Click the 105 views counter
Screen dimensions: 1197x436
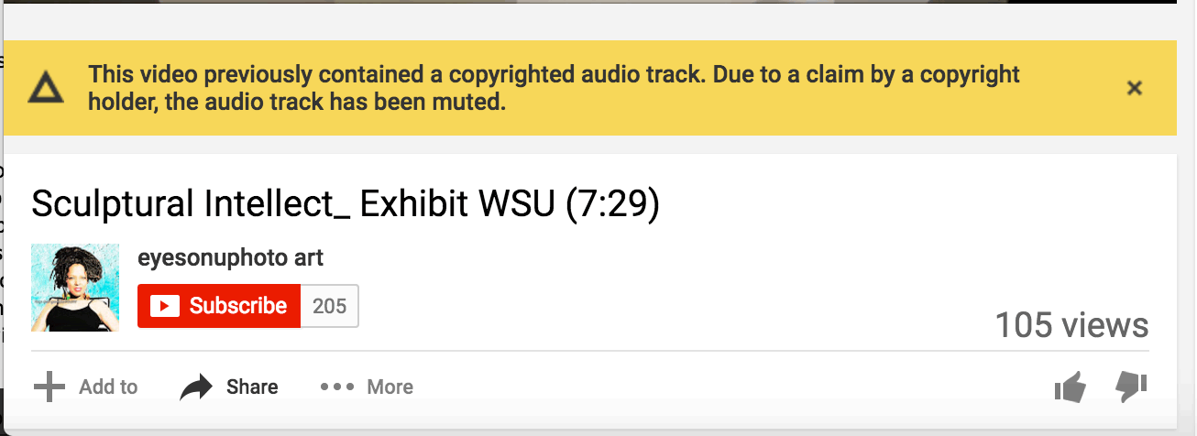point(1071,325)
